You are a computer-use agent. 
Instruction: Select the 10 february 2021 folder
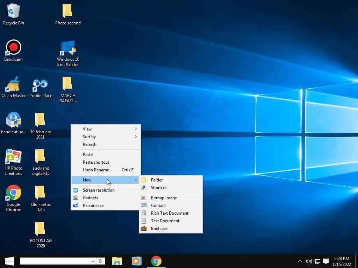click(x=41, y=126)
